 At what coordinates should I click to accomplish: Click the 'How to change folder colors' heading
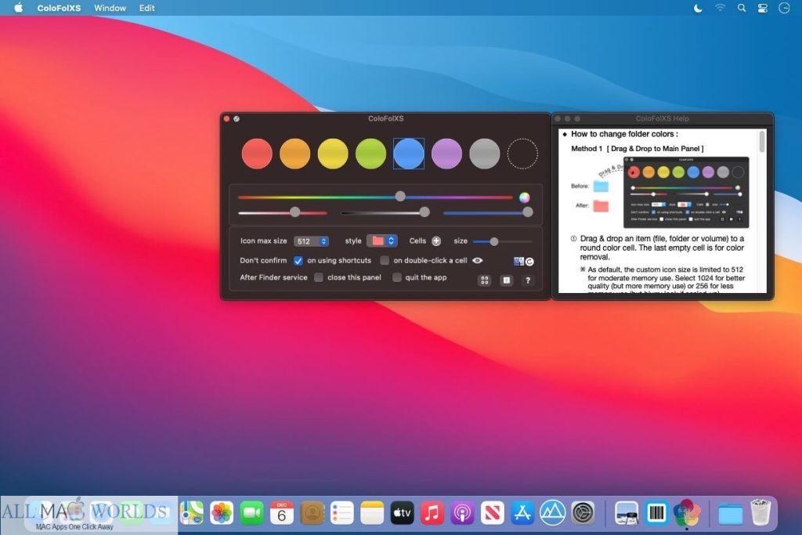624,134
